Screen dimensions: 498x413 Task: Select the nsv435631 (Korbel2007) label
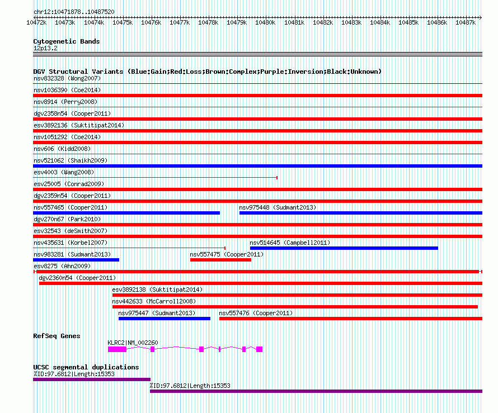pyautogui.click(x=71, y=243)
